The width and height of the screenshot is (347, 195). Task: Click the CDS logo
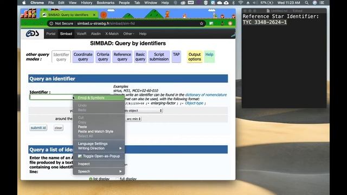(33, 34)
